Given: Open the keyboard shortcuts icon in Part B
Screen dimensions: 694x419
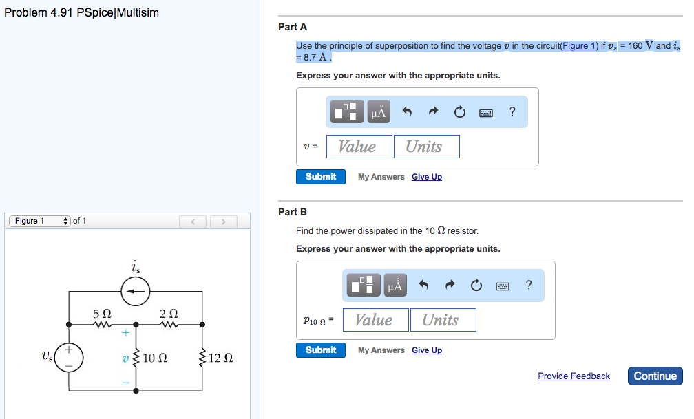Looking at the screenshot, I should [x=502, y=285].
